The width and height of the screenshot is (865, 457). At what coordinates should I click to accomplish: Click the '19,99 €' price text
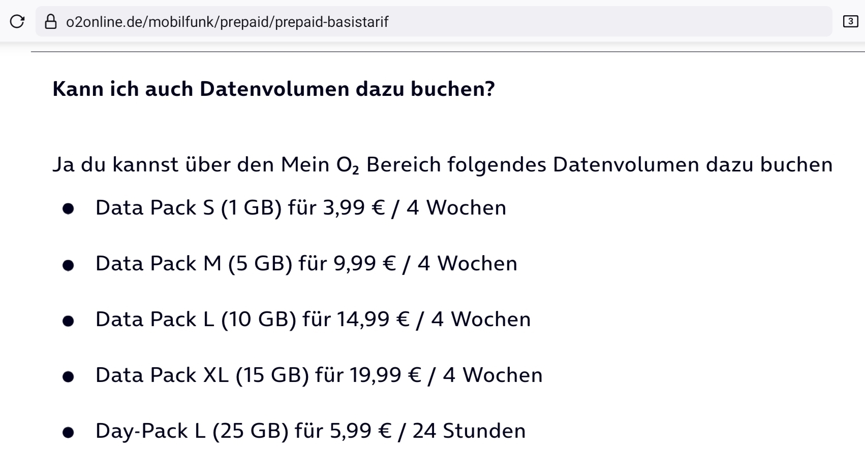(x=385, y=375)
